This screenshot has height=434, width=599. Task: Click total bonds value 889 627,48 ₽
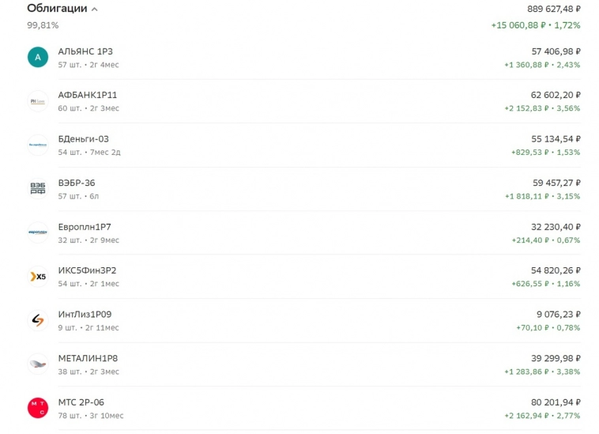point(553,9)
